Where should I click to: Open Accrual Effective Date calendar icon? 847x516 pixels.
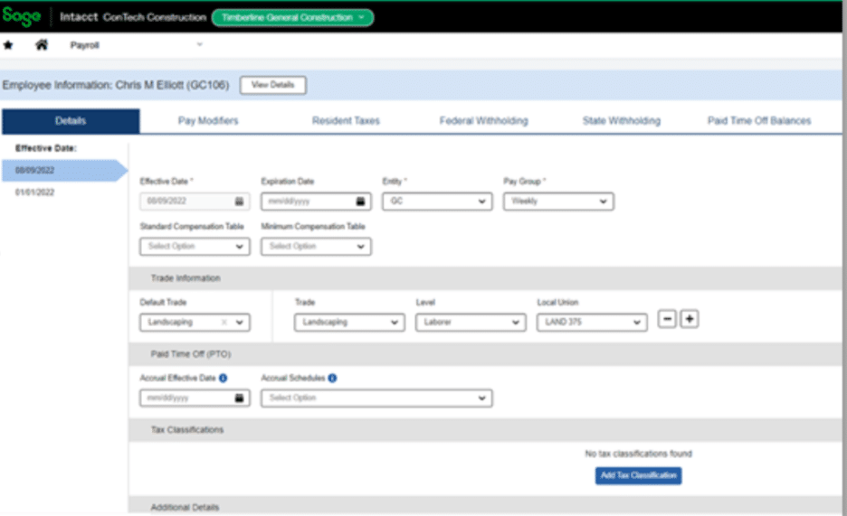[239, 398]
